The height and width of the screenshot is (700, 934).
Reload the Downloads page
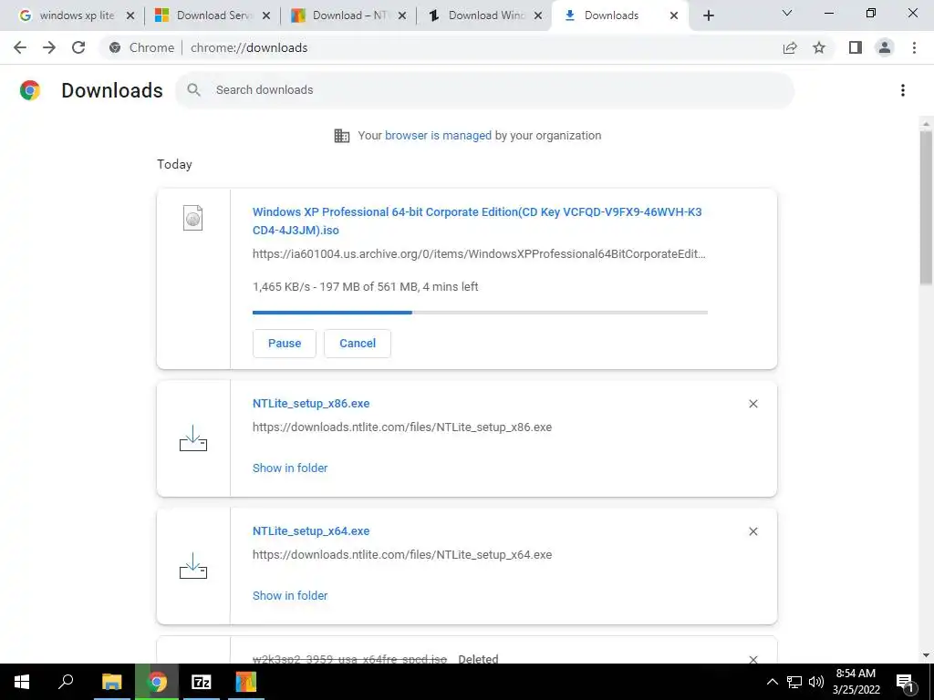tap(78, 47)
